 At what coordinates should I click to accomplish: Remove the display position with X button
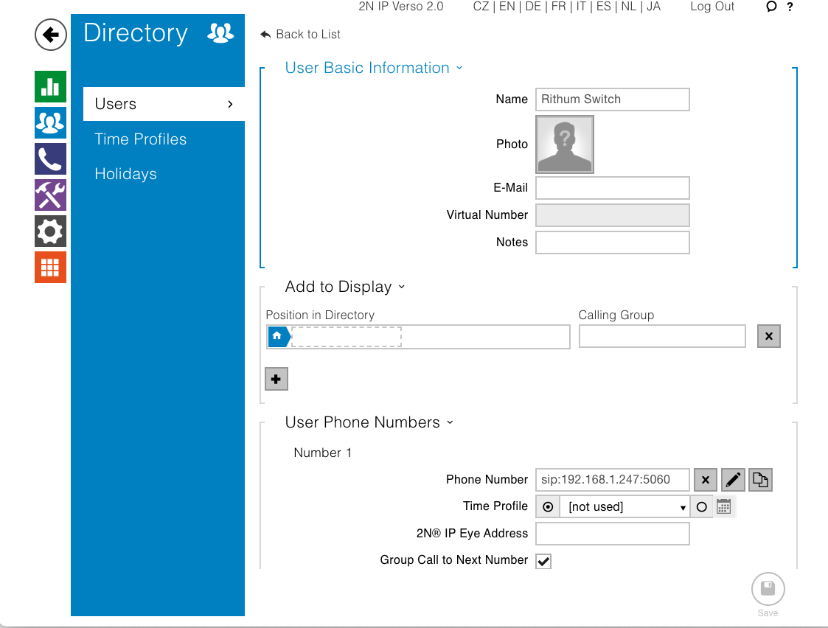(x=769, y=336)
